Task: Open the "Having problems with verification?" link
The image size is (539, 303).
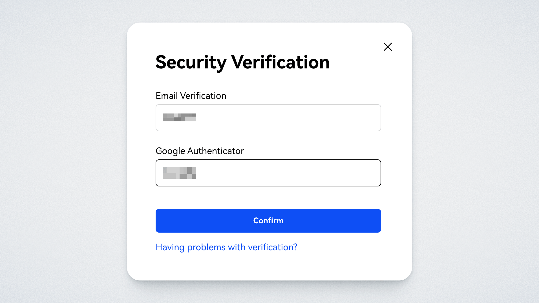Action: pyautogui.click(x=226, y=247)
